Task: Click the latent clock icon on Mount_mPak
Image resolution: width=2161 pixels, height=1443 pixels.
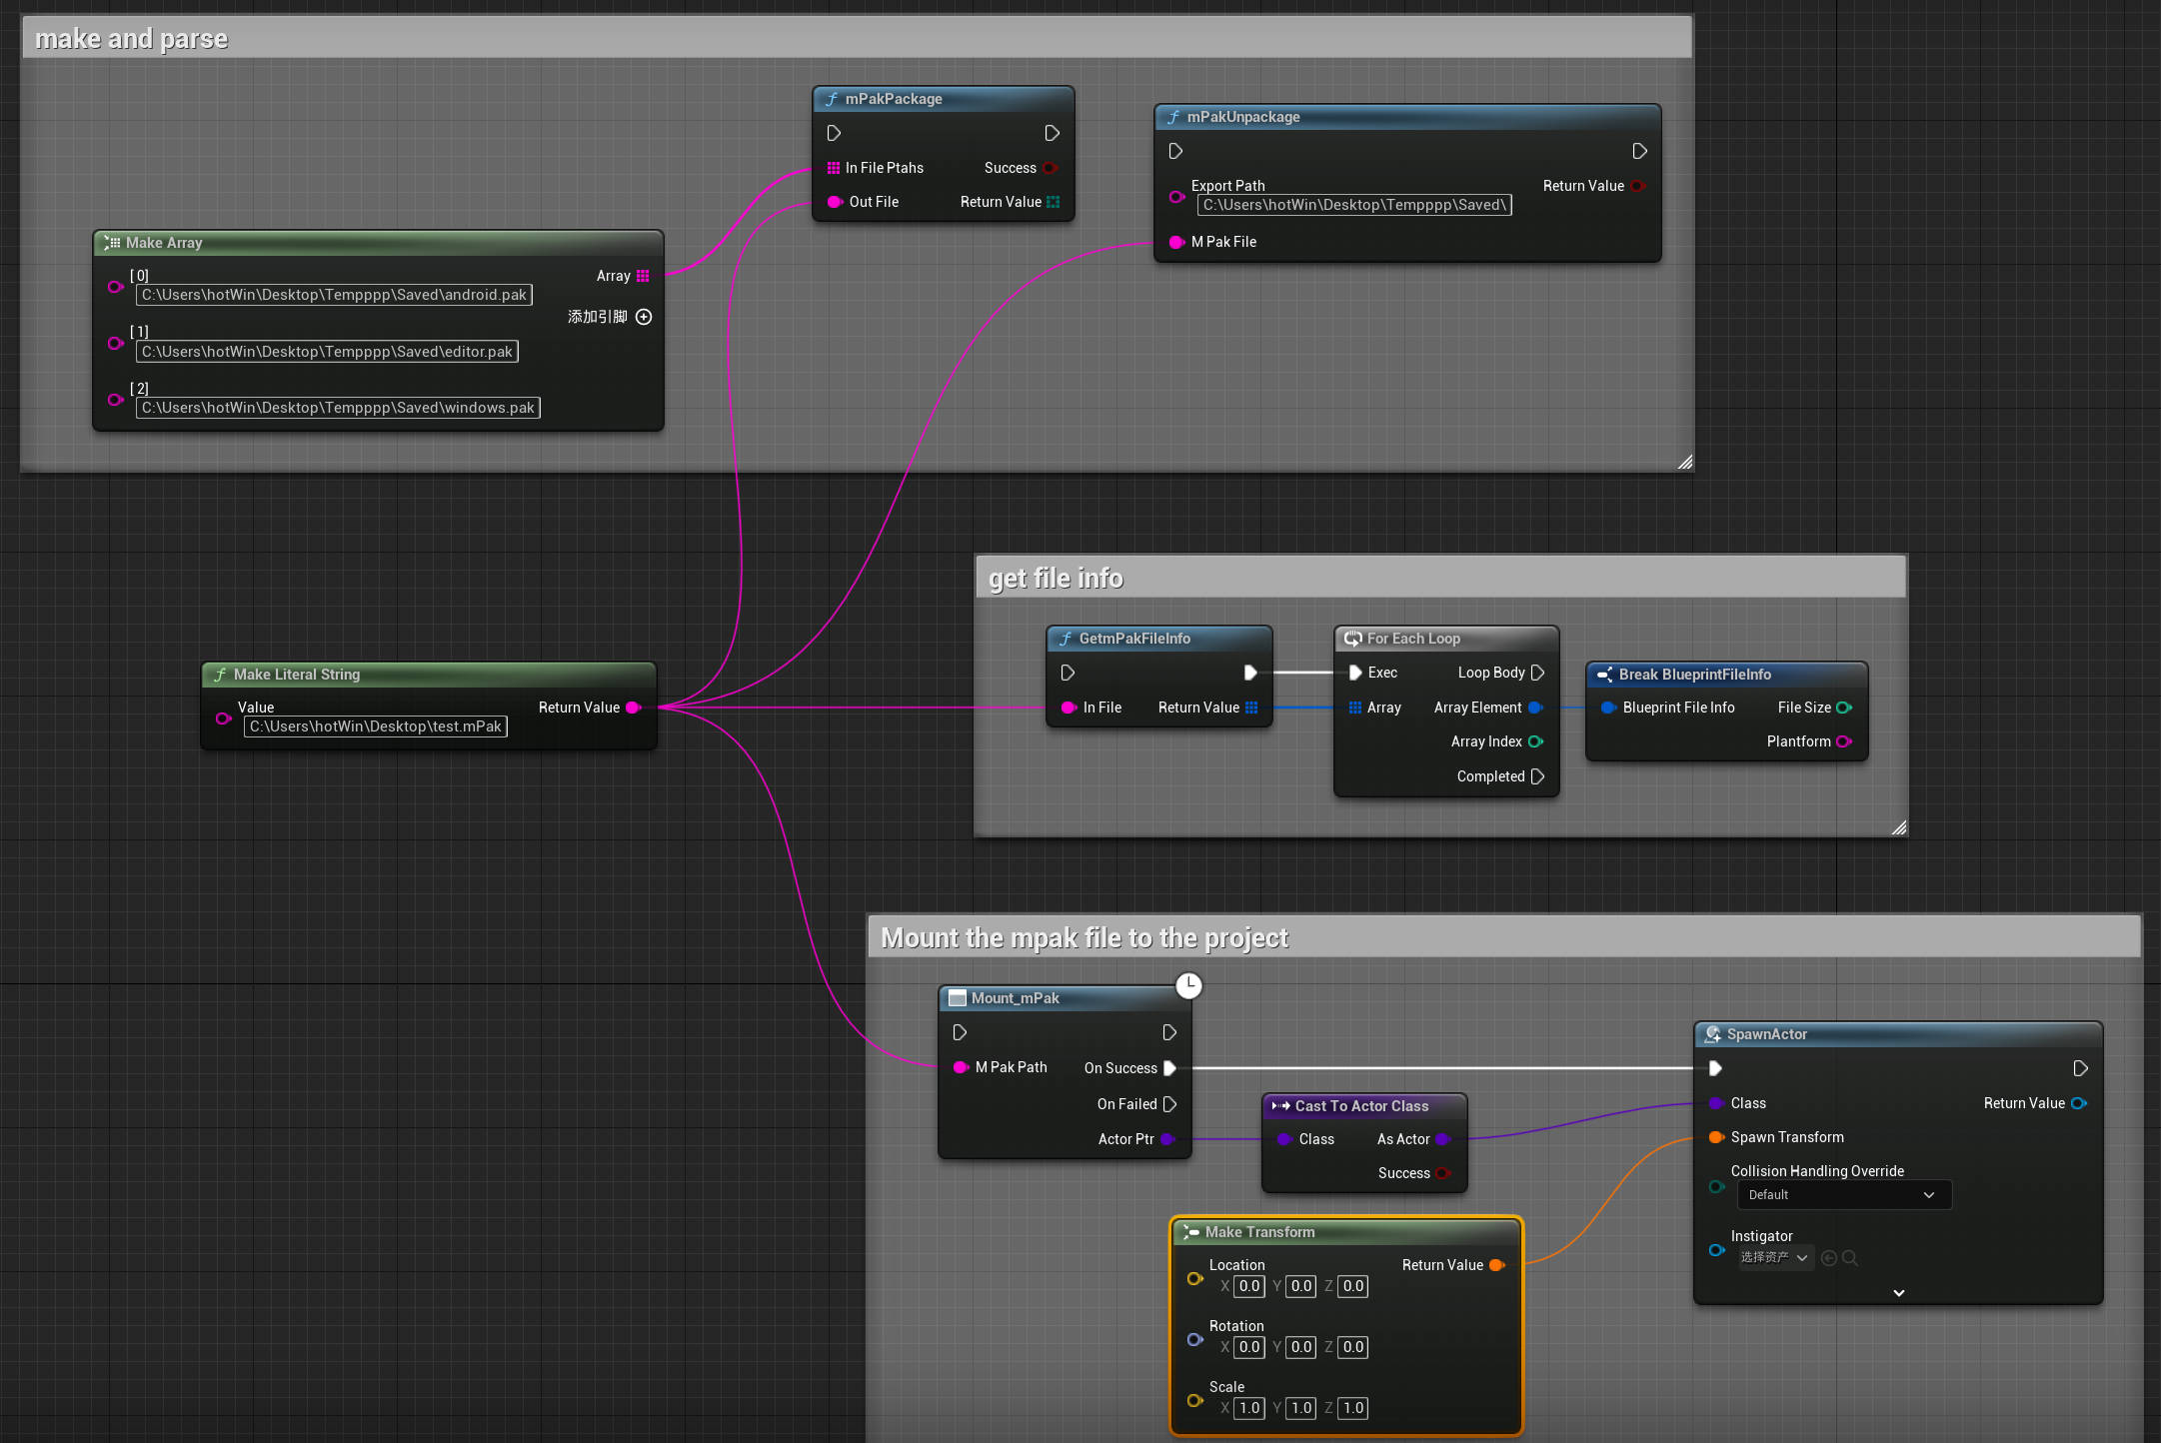Action: pyautogui.click(x=1188, y=986)
